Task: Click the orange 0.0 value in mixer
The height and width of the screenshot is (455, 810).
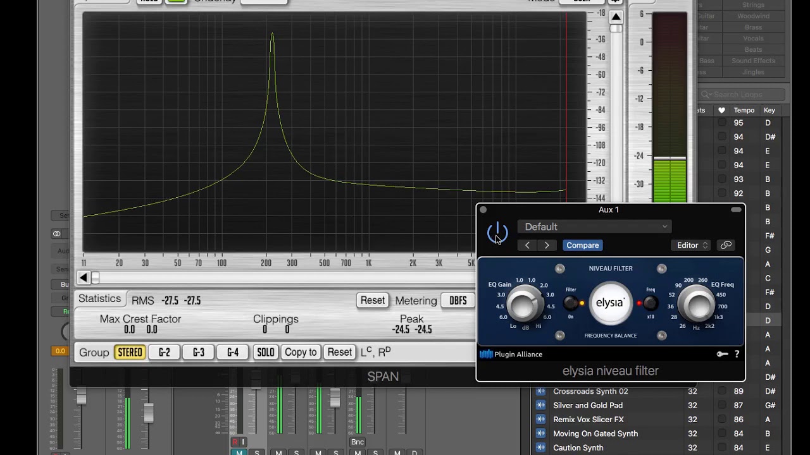Action: pos(60,351)
